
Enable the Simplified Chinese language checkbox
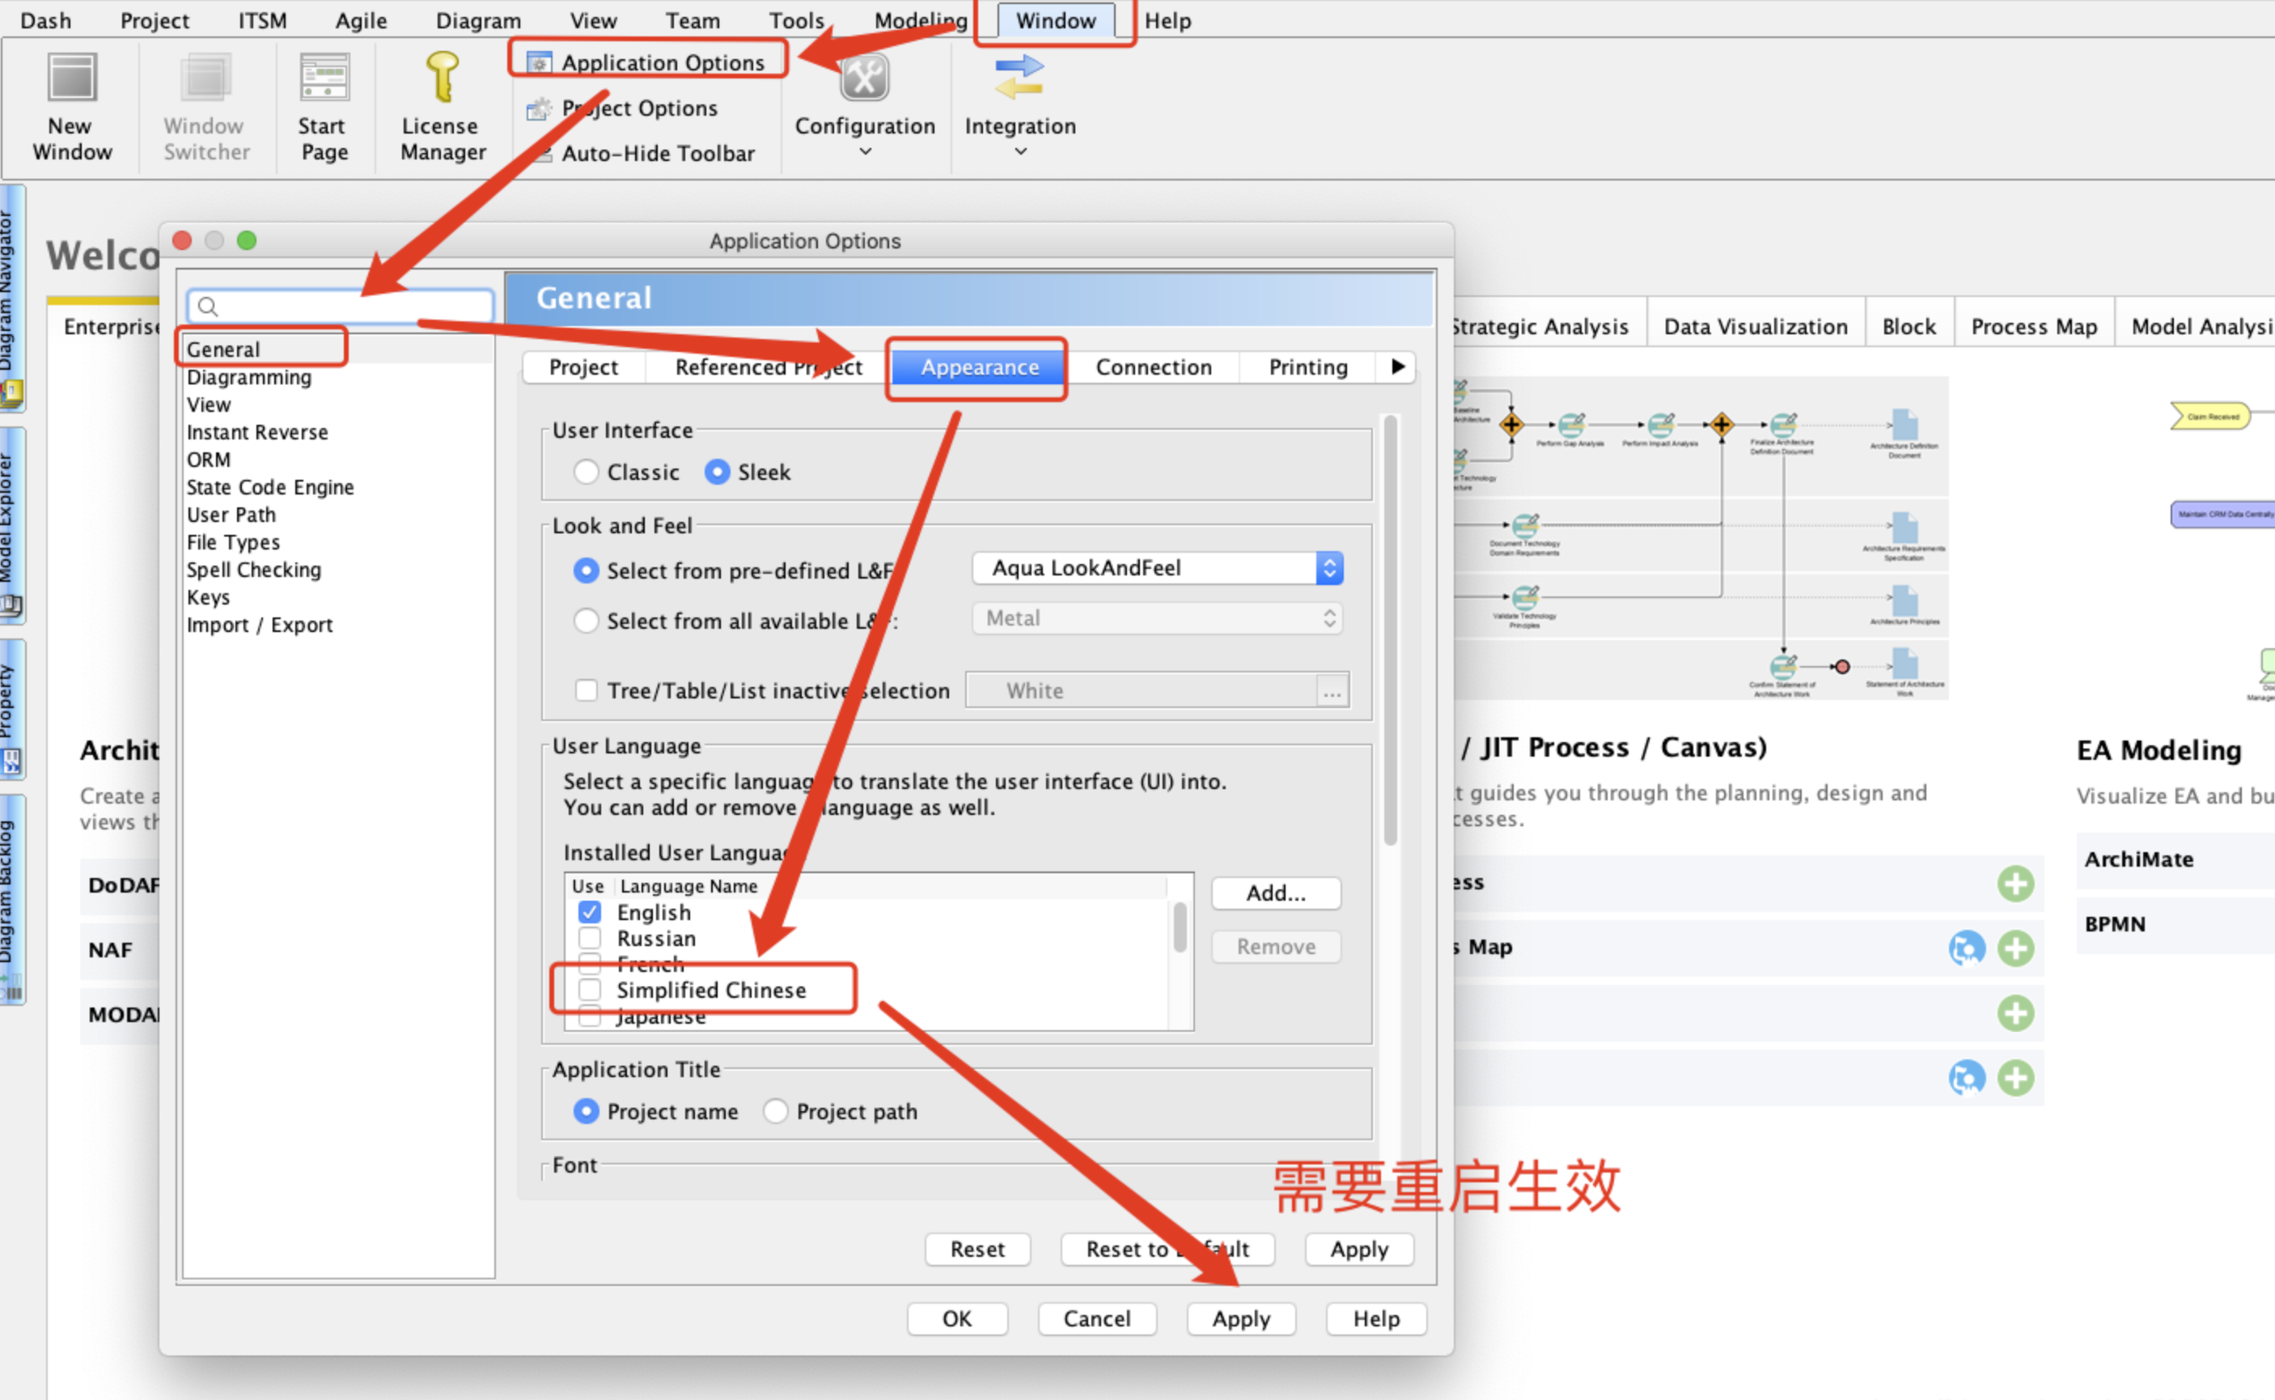[x=590, y=990]
